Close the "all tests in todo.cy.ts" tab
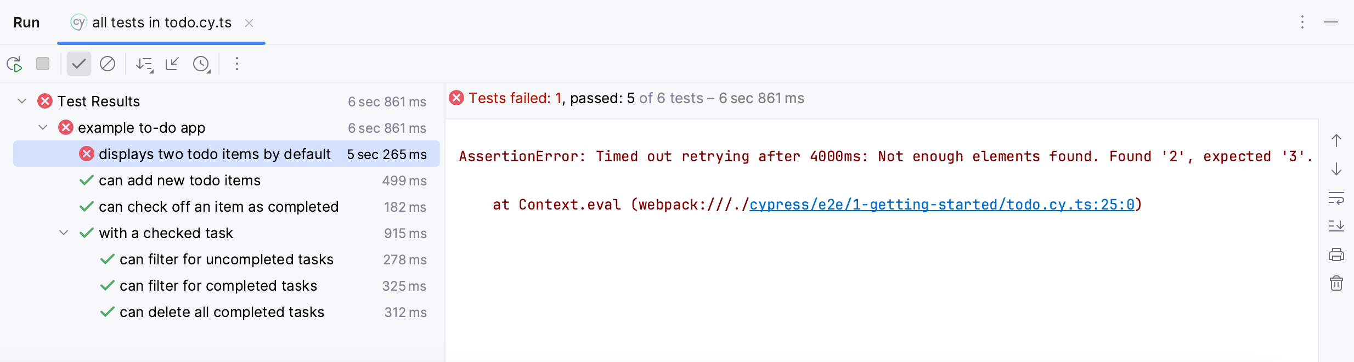 250,22
